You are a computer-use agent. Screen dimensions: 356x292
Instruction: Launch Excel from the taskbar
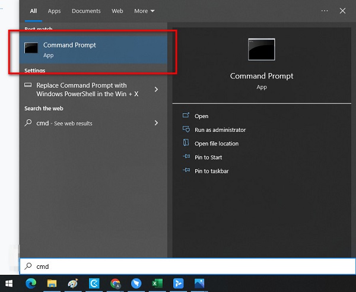click(x=157, y=283)
